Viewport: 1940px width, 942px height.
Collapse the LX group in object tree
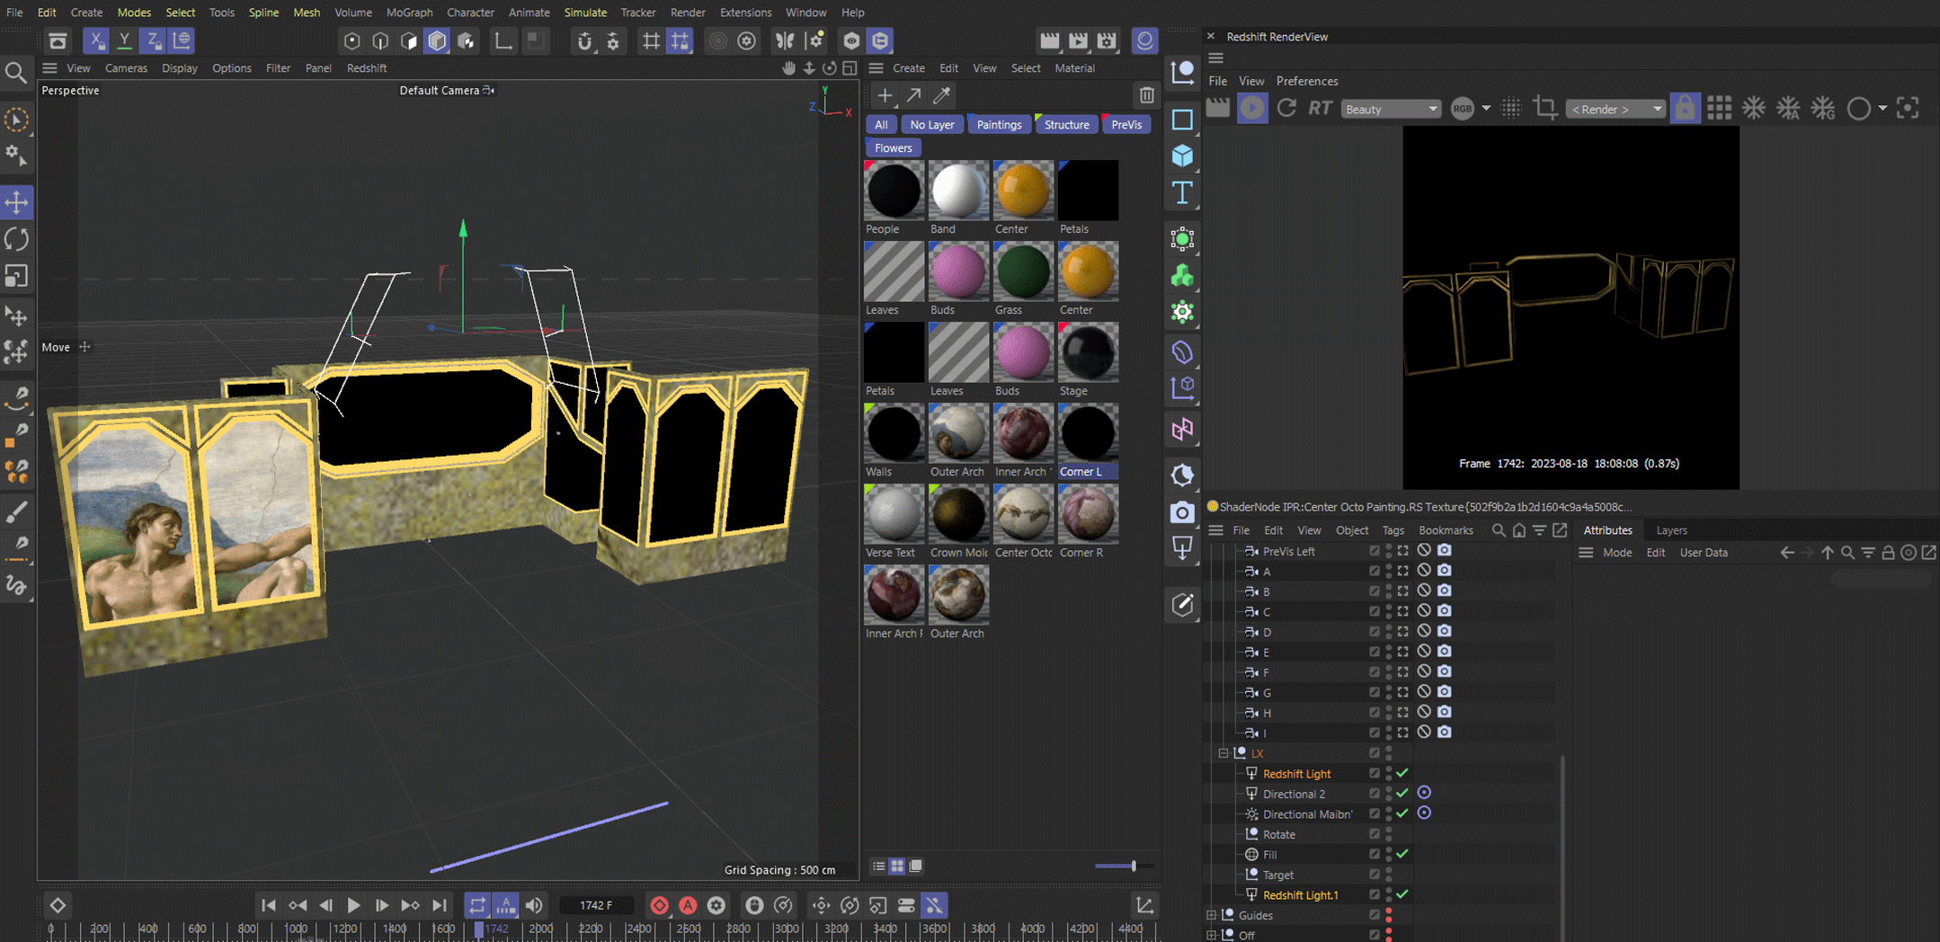pyautogui.click(x=1223, y=753)
